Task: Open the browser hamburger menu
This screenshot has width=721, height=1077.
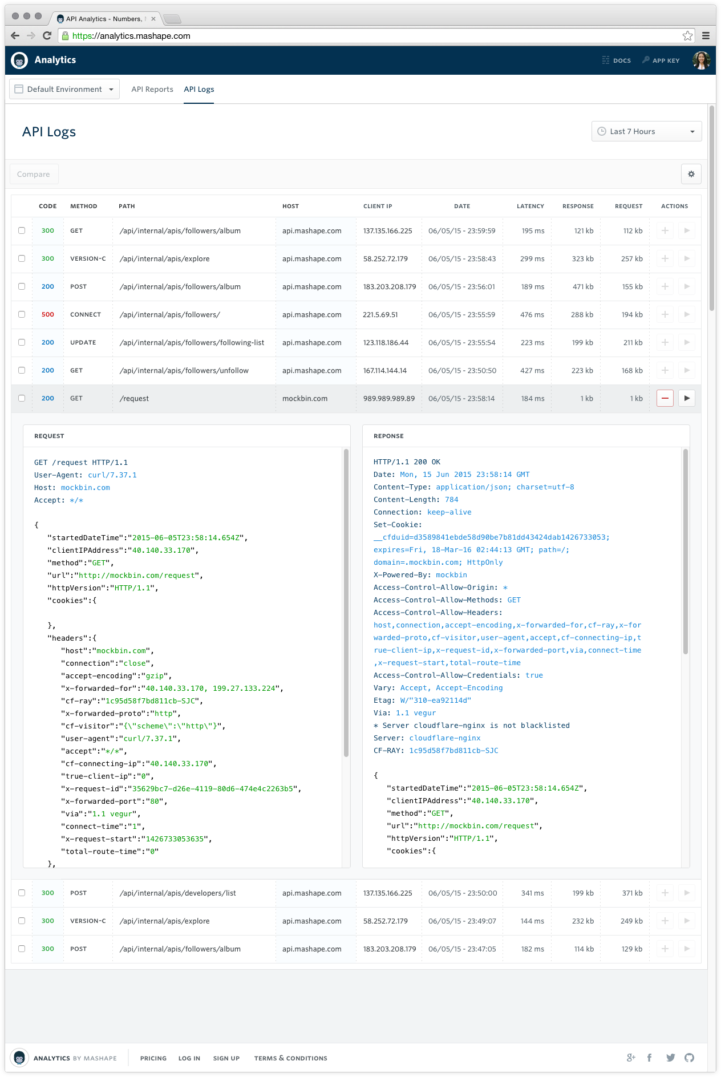Action: pos(706,35)
